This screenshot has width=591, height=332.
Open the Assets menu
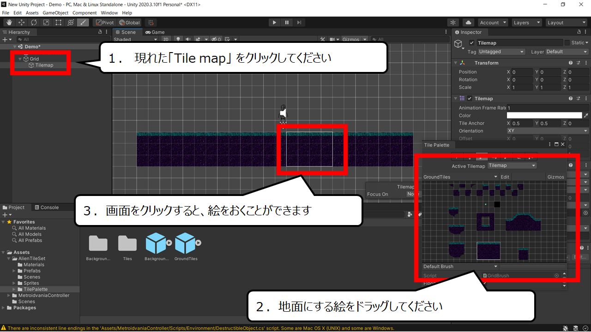(32, 13)
